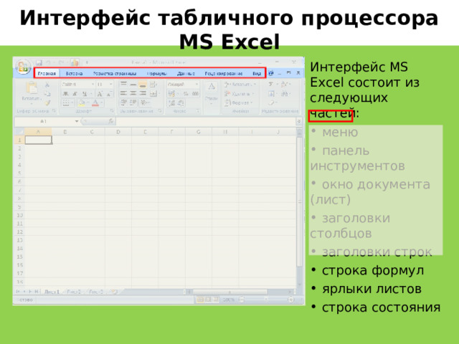Apply the Percent style icon

pos(186,94)
